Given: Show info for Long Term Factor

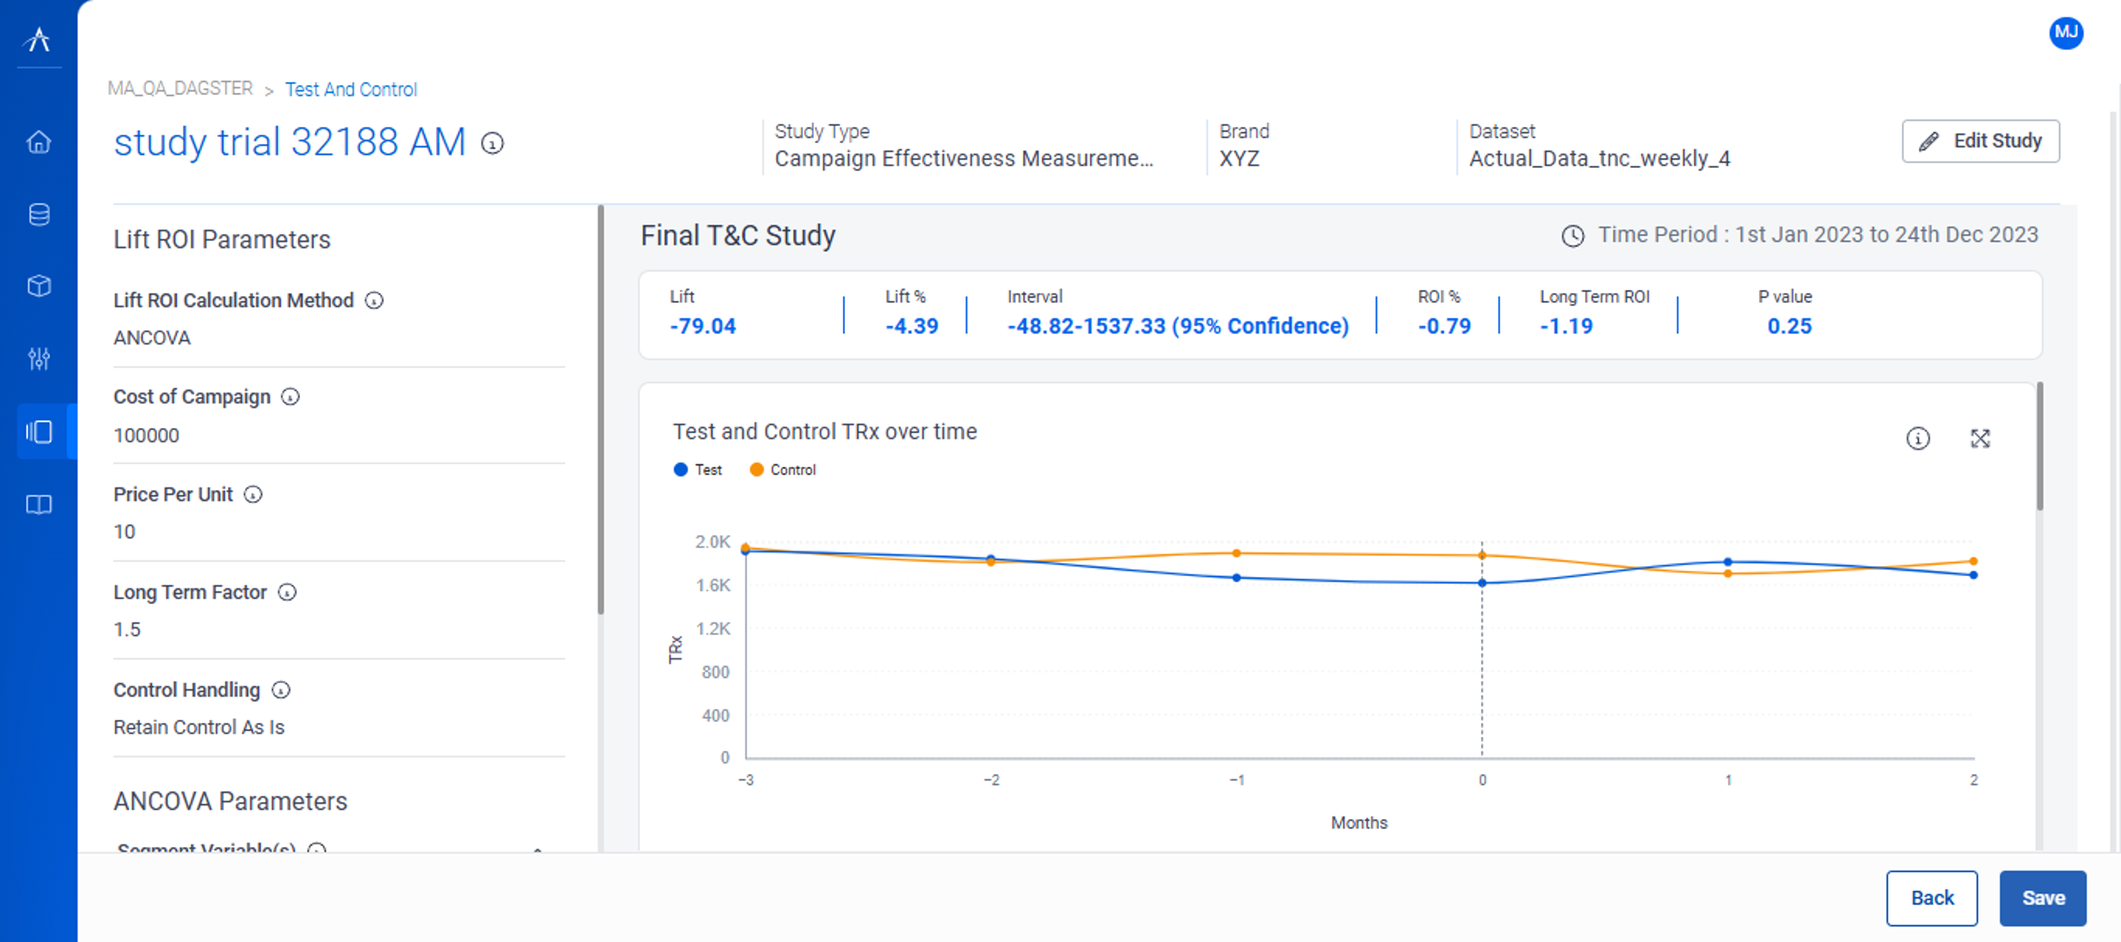Looking at the screenshot, I should click(x=286, y=592).
